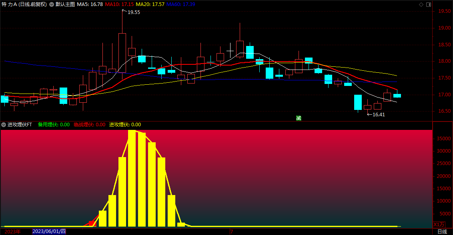Click the 16.50 price axis label
Screen dimensions: 453x235
pos(444,111)
